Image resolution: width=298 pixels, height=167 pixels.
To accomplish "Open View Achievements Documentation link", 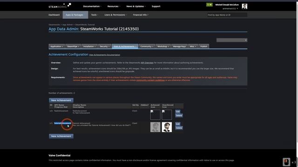I will coord(104,55).
